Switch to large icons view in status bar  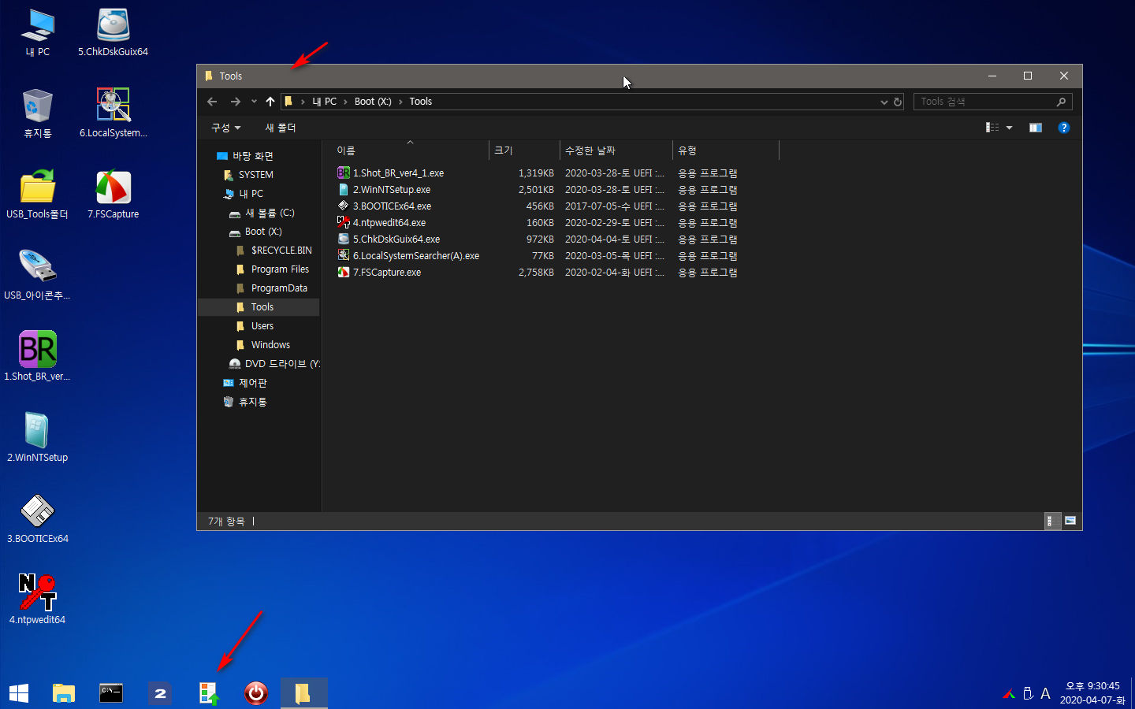click(1070, 521)
